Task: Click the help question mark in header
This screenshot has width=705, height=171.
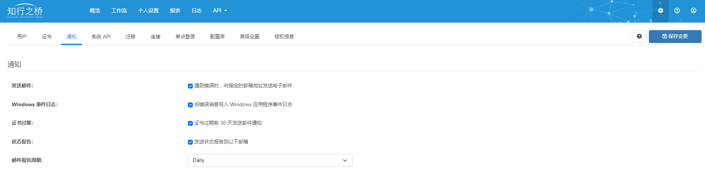Action: coord(677,11)
